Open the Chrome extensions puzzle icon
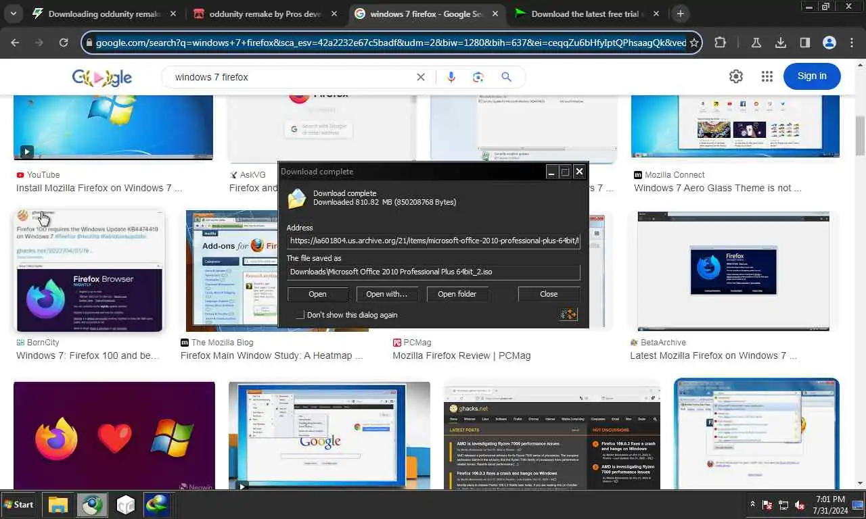 721,43
